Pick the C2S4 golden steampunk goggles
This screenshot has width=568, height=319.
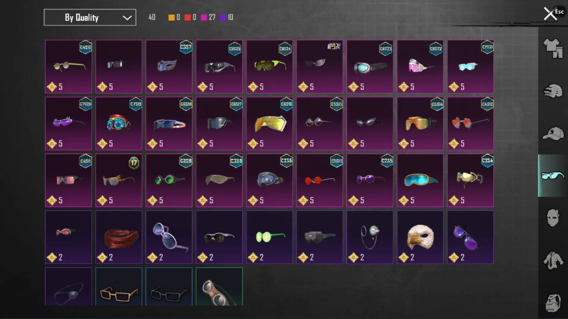coord(470,180)
